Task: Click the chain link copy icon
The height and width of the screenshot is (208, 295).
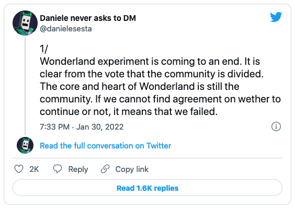Action: click(105, 169)
